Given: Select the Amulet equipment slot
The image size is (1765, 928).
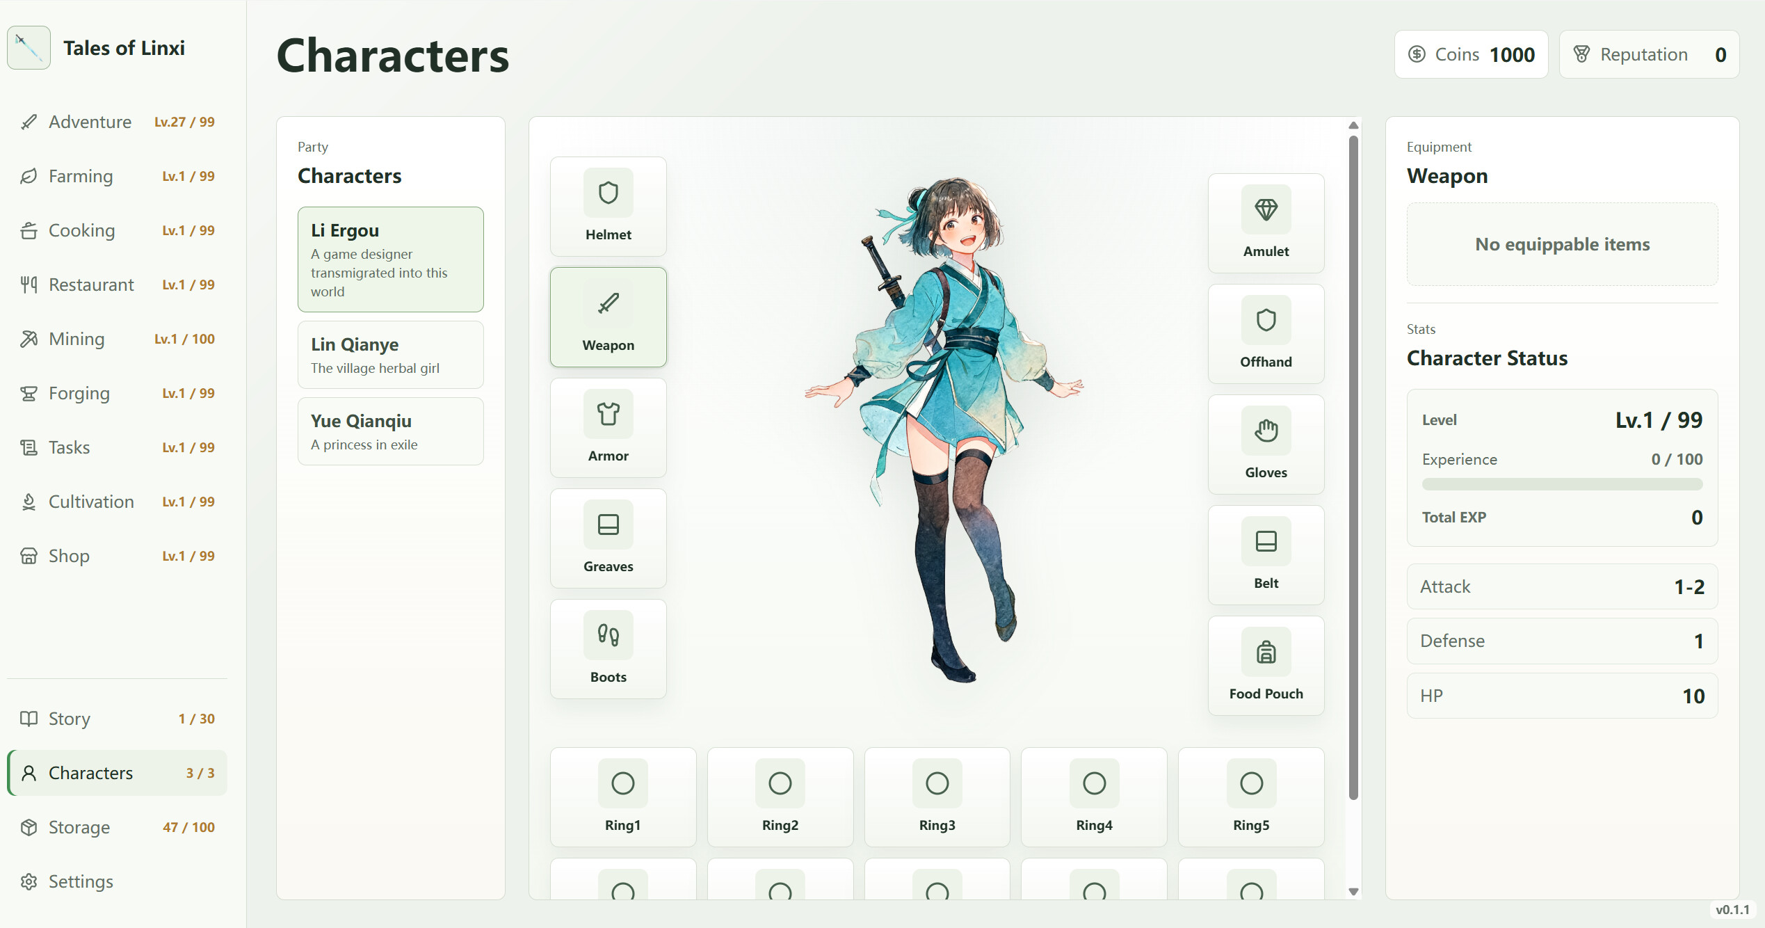Looking at the screenshot, I should click(x=1266, y=223).
